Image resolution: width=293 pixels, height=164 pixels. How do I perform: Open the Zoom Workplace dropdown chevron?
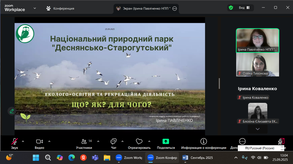35,8
